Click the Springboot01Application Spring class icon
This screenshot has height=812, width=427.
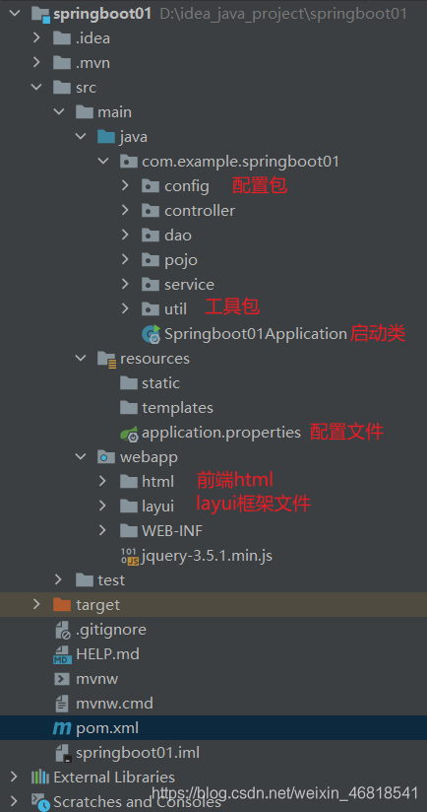[152, 334]
